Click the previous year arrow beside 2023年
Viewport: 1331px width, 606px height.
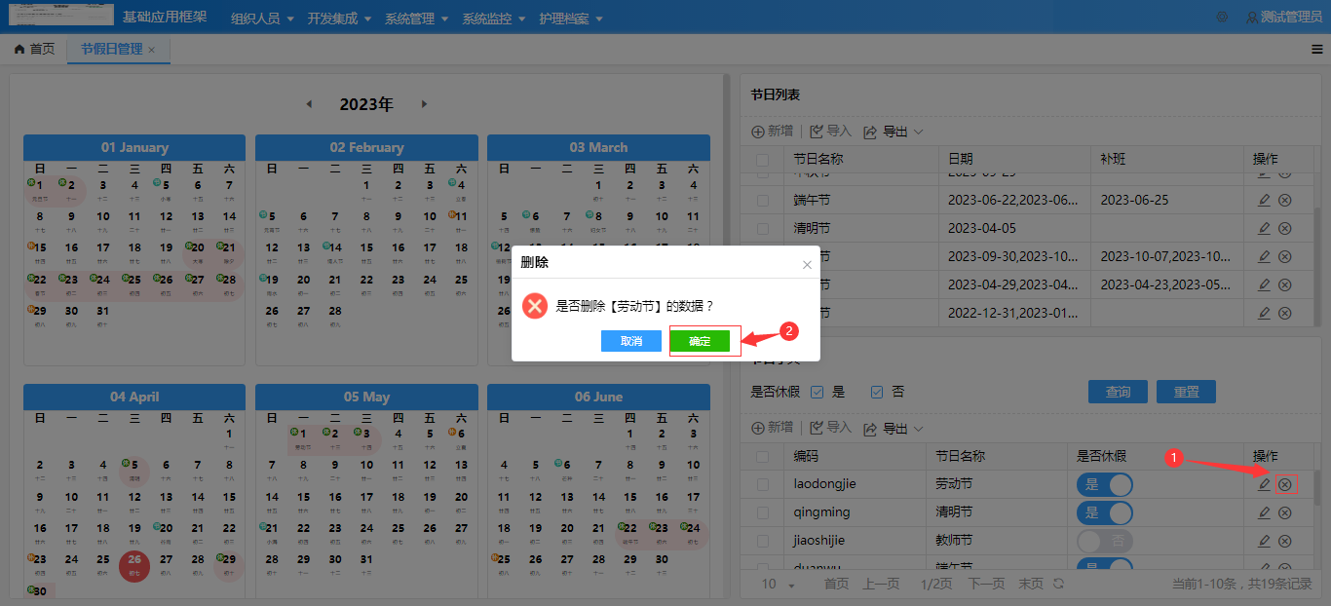[309, 103]
